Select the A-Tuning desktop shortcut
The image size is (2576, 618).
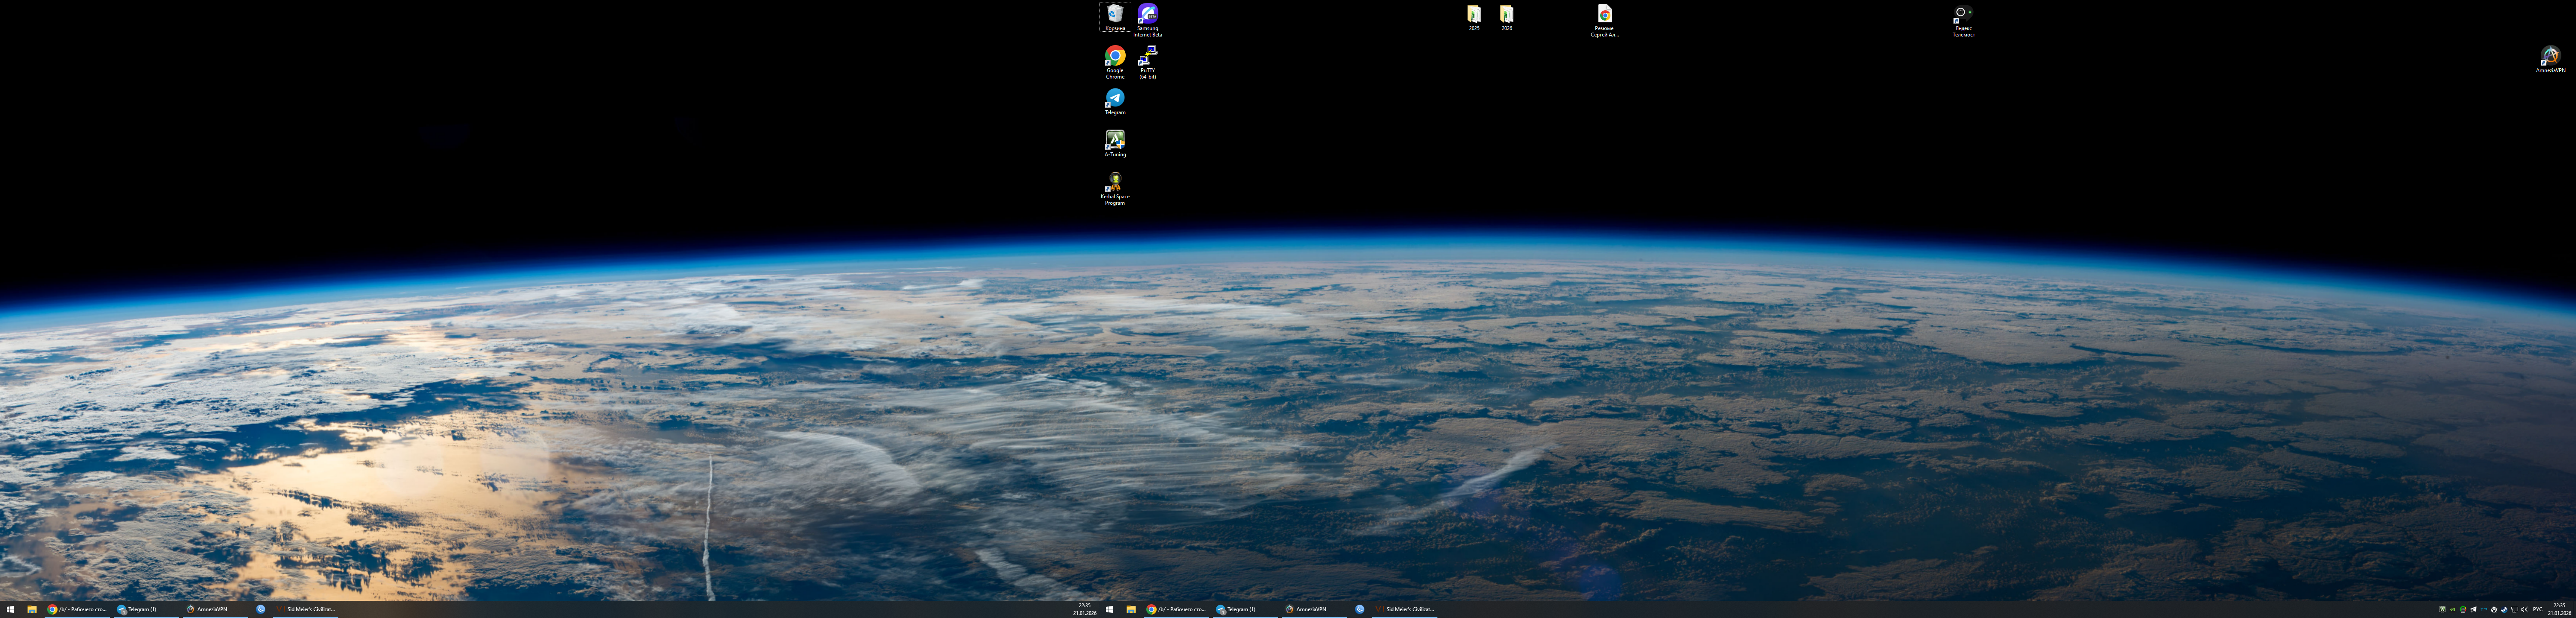1114,140
